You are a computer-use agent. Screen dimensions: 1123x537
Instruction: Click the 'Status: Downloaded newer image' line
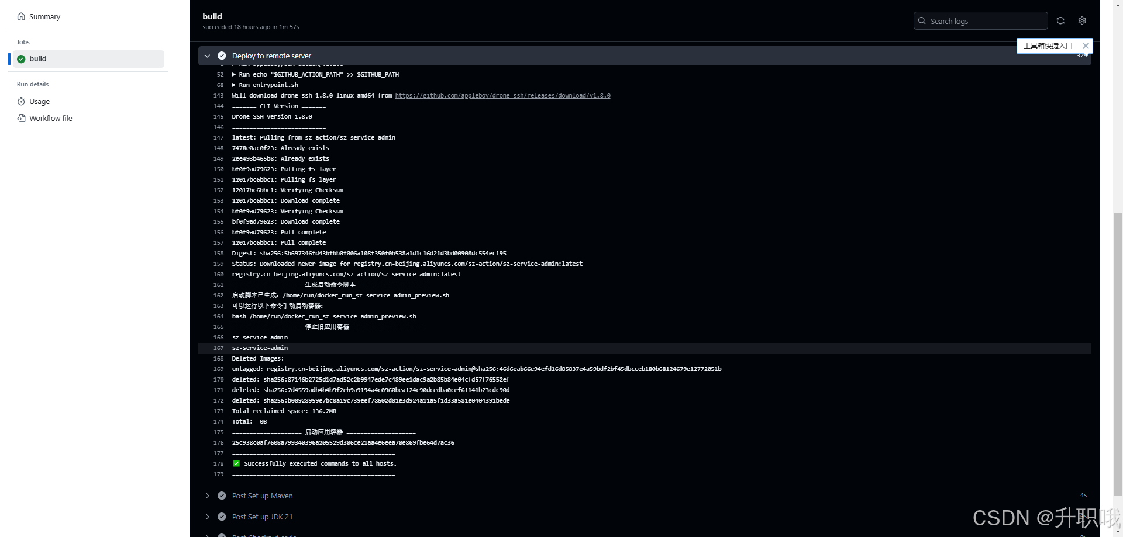(407, 264)
